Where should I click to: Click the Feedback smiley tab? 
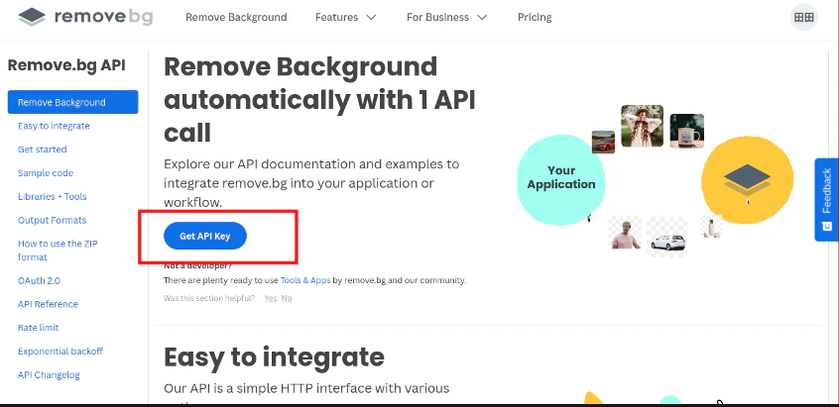[827, 199]
